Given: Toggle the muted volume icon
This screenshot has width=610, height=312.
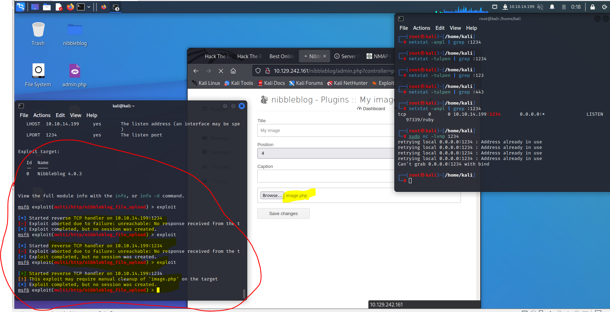Looking at the screenshot, I should click(540, 7).
